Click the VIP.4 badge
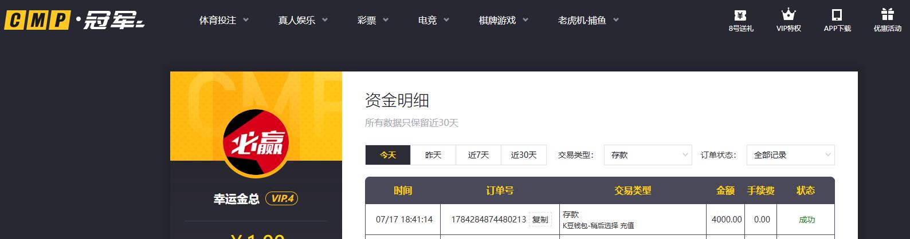910x239 pixels. click(281, 198)
